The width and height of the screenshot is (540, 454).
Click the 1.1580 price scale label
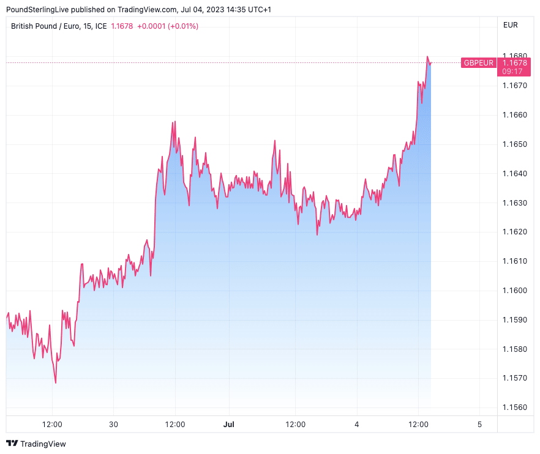(x=514, y=349)
